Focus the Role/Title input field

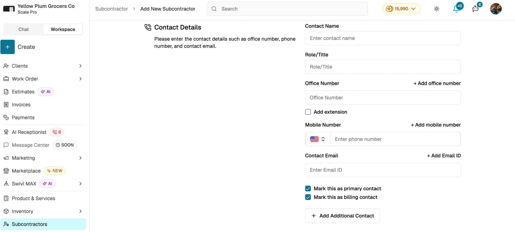(383, 67)
